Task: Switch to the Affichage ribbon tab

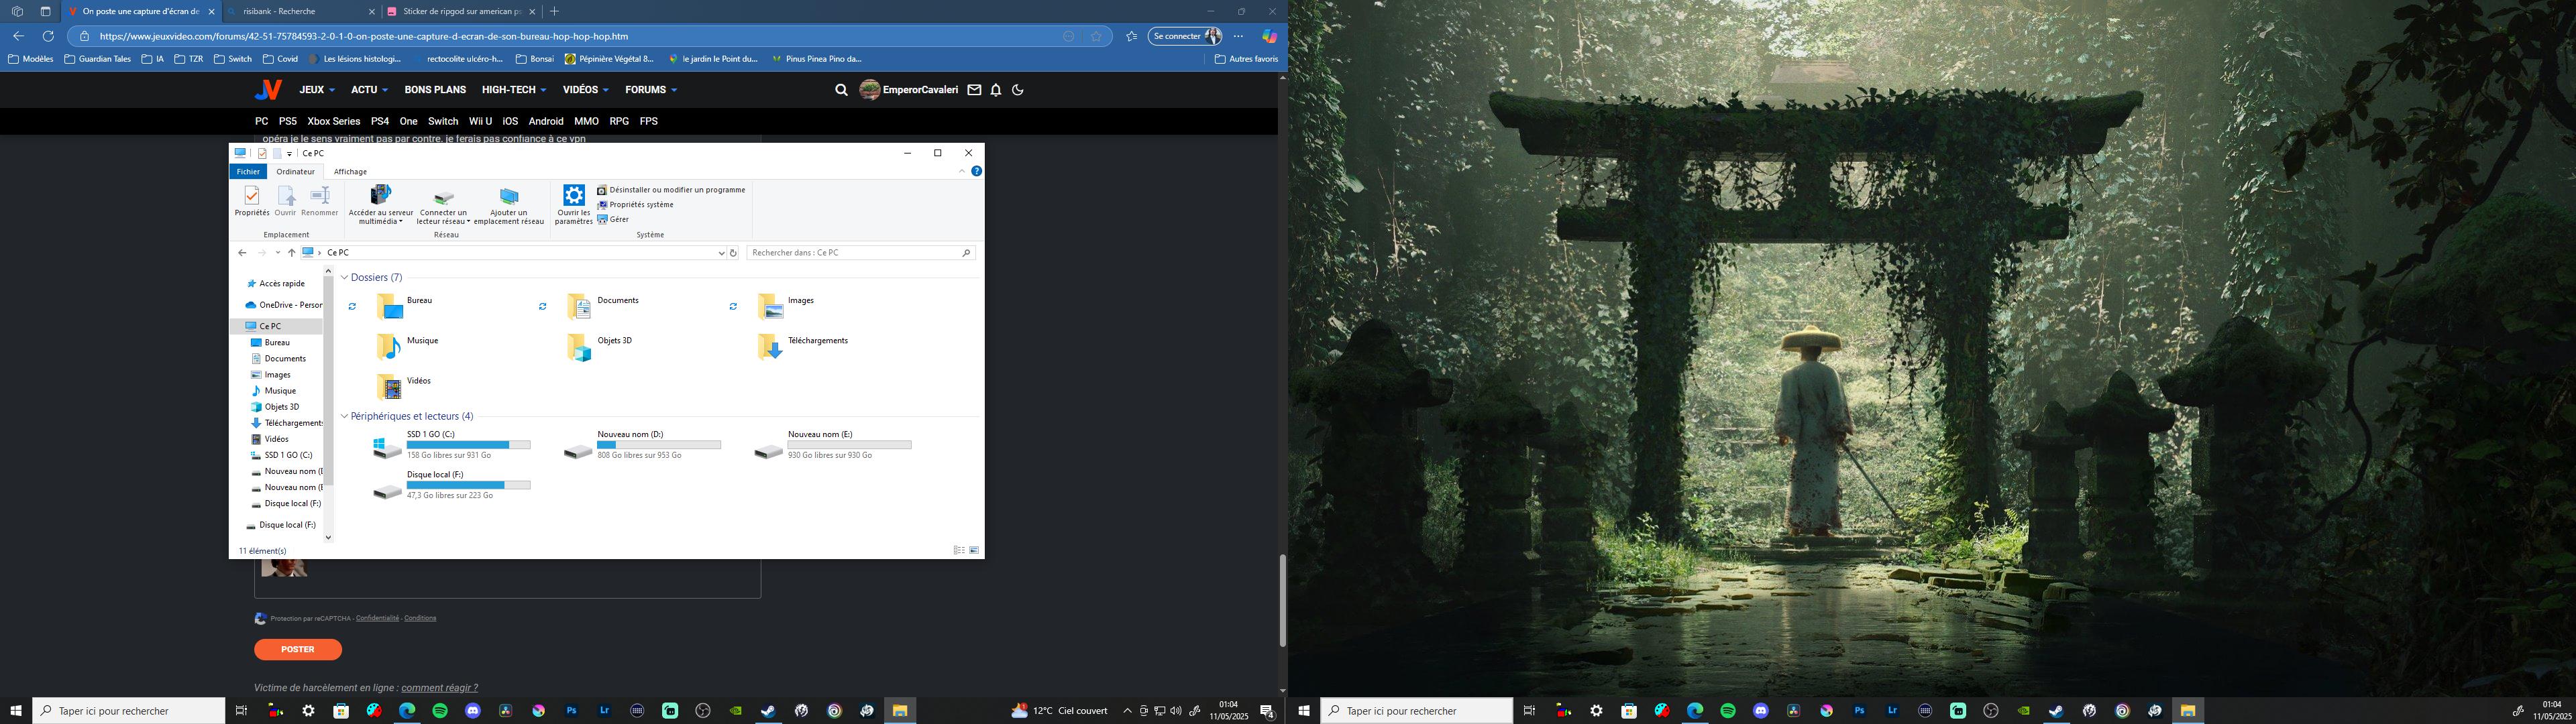Action: pos(350,171)
